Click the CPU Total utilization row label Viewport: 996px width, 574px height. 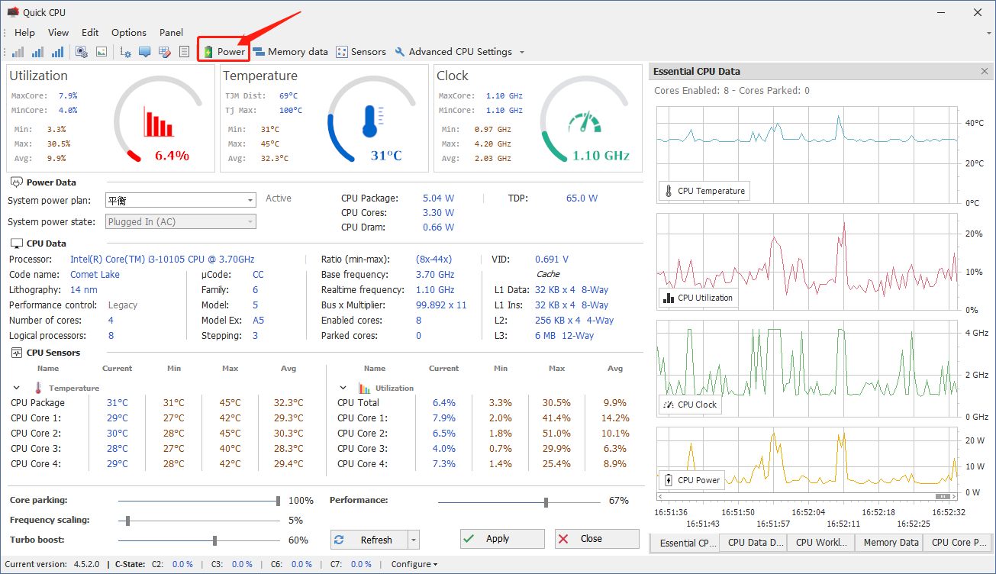tap(358, 402)
